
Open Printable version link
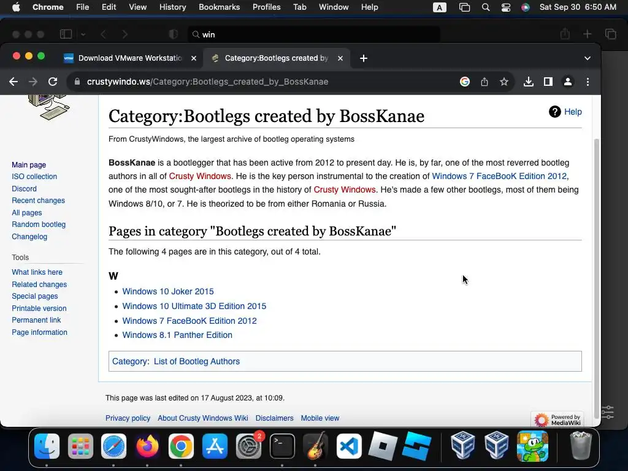(x=39, y=308)
